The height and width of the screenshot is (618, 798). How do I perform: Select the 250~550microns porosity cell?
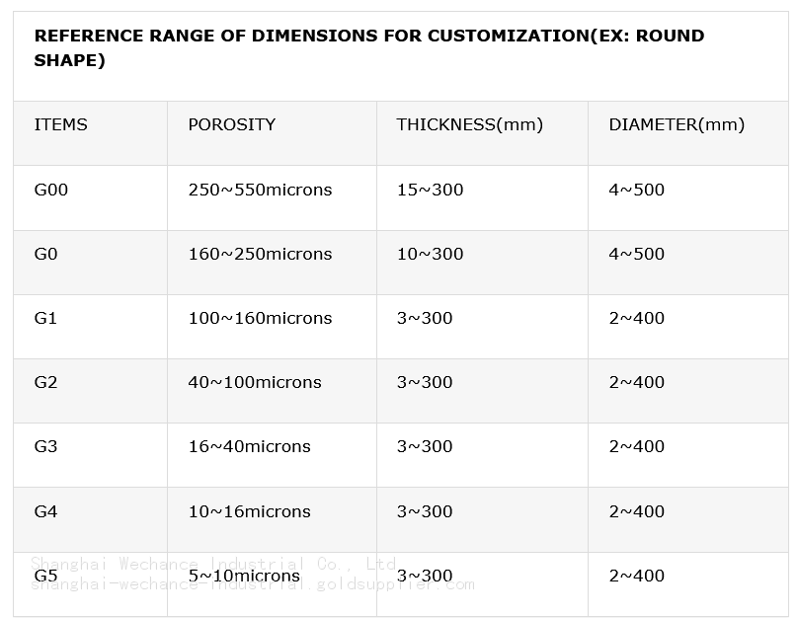[260, 190]
